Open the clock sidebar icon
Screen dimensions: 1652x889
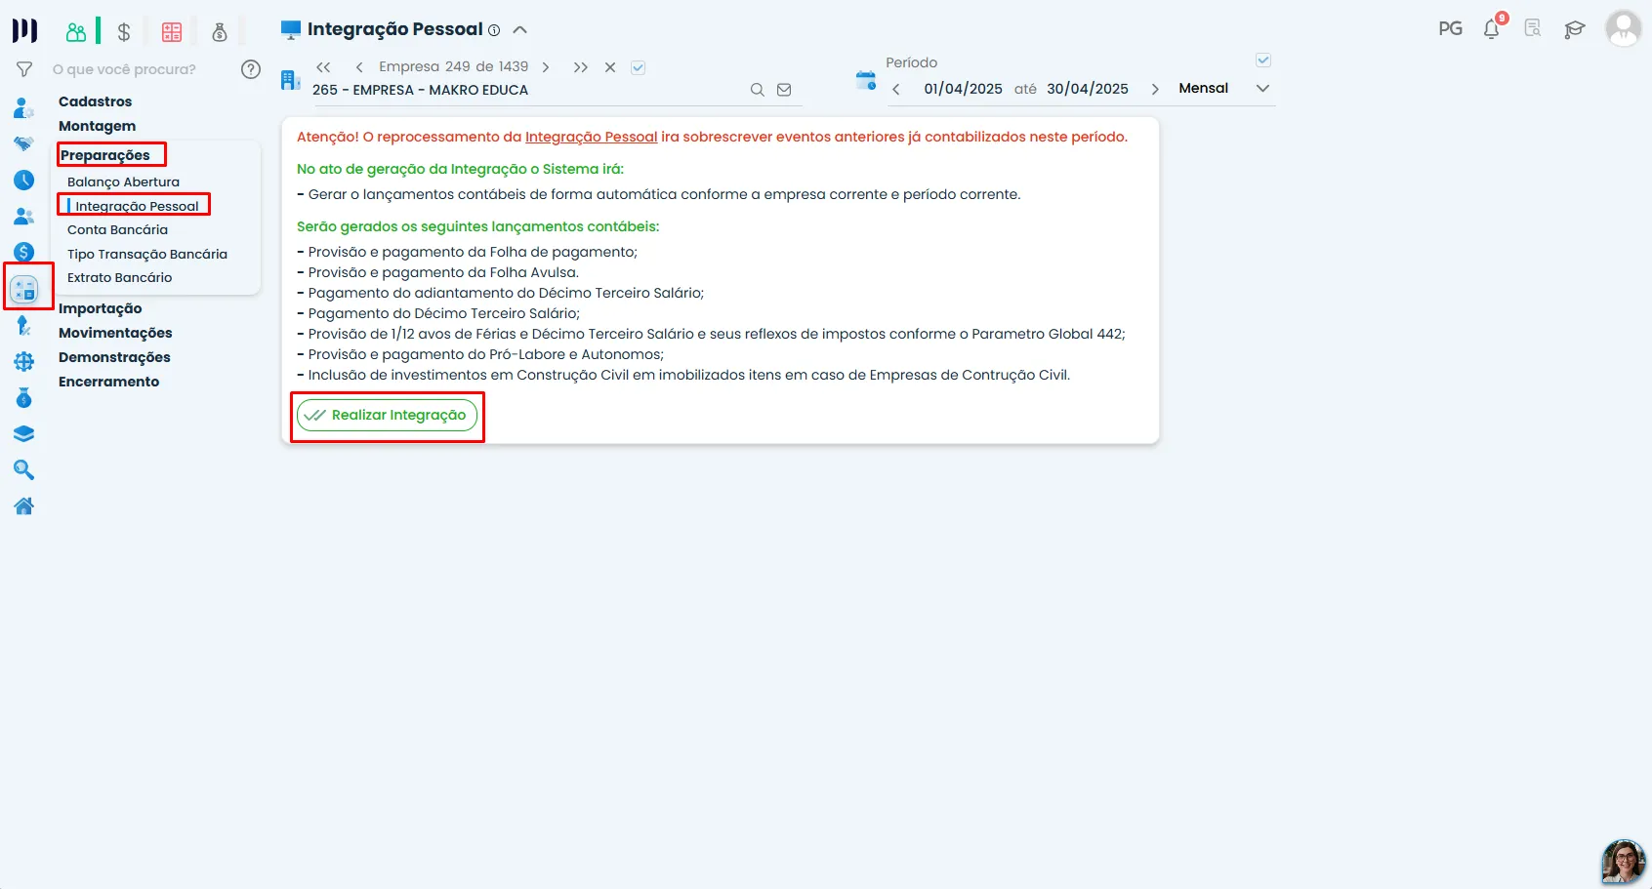[24, 181]
